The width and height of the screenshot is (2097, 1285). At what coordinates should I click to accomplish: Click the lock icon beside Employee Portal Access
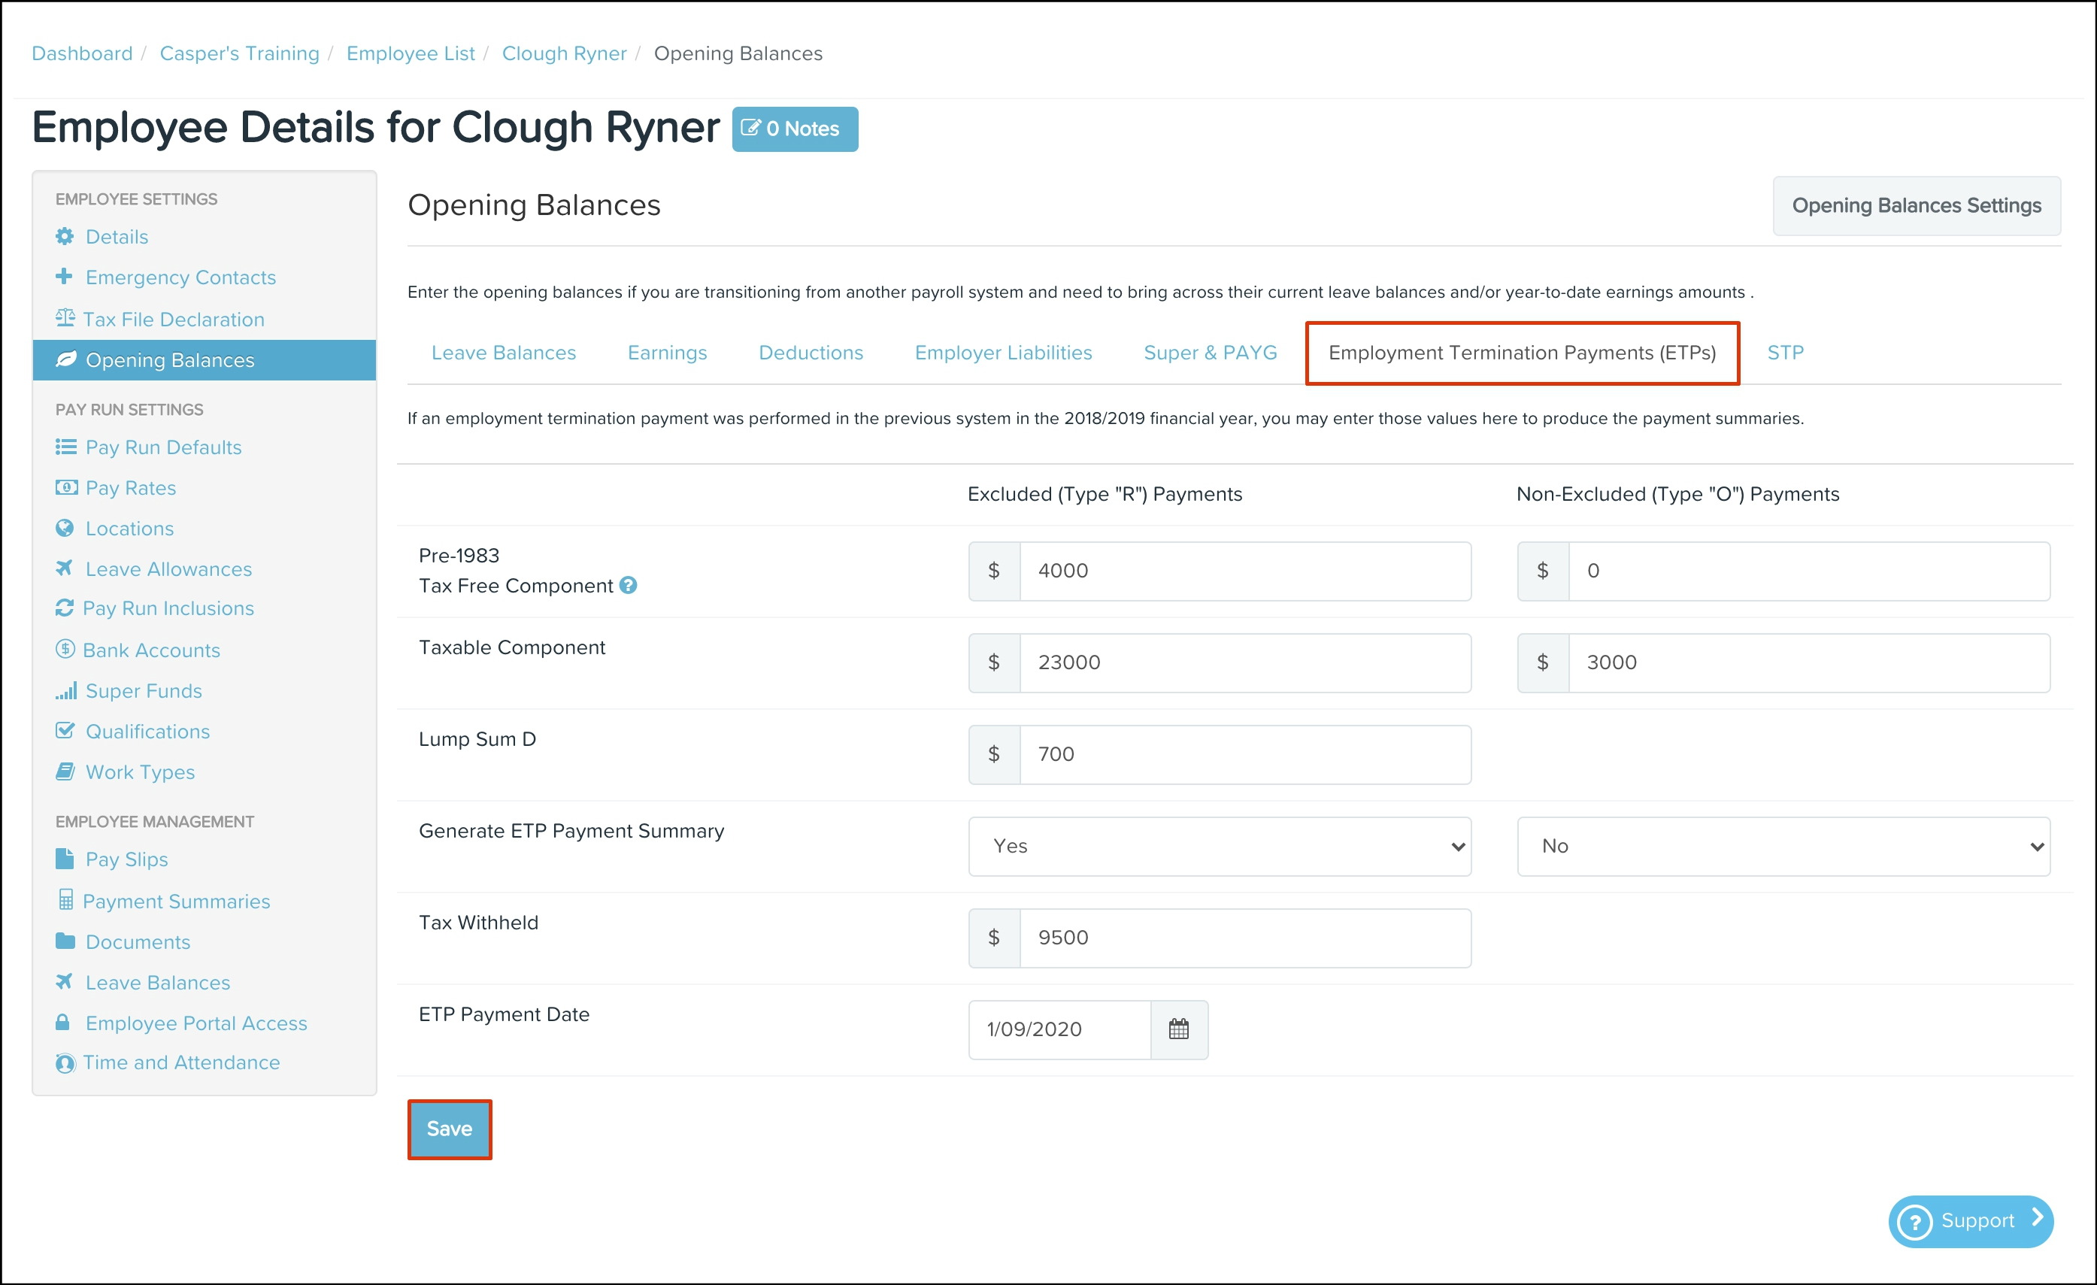pyautogui.click(x=63, y=1023)
